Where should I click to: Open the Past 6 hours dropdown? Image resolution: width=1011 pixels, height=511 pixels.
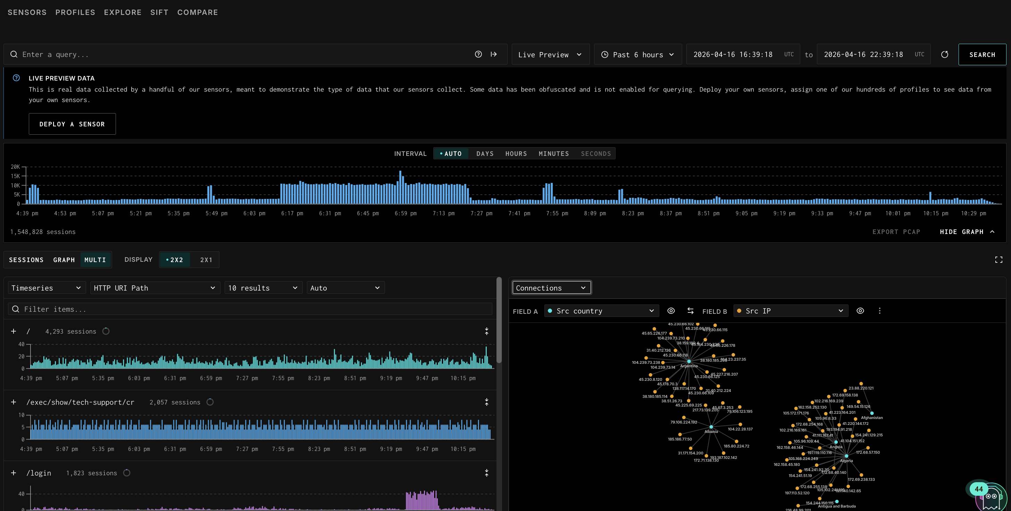click(637, 55)
